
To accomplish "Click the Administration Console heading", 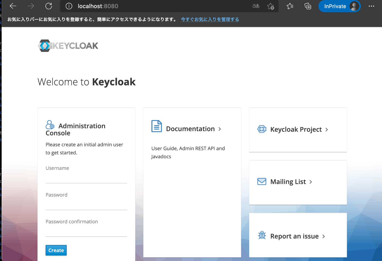I will [x=76, y=129].
